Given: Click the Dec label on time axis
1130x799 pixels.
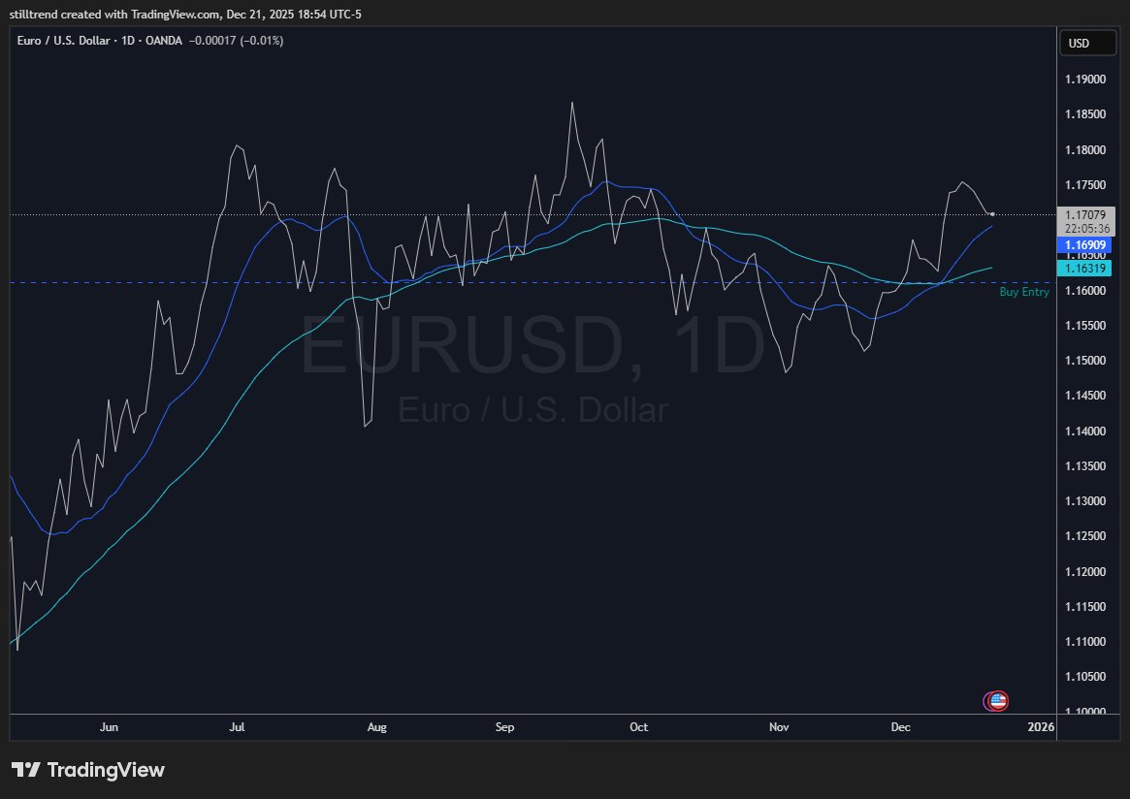Looking at the screenshot, I should click(x=901, y=727).
